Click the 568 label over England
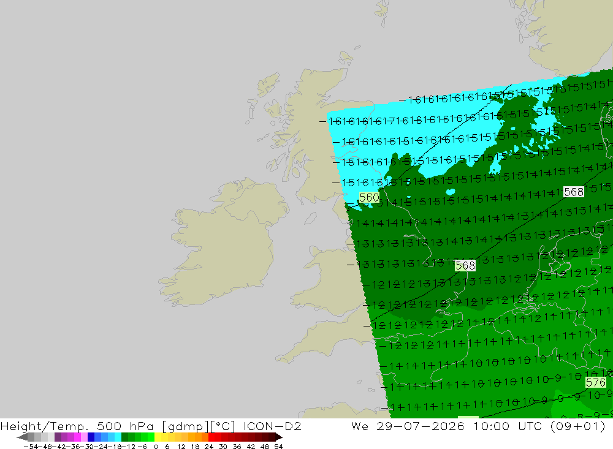The width and height of the screenshot is (613, 449). click(465, 266)
